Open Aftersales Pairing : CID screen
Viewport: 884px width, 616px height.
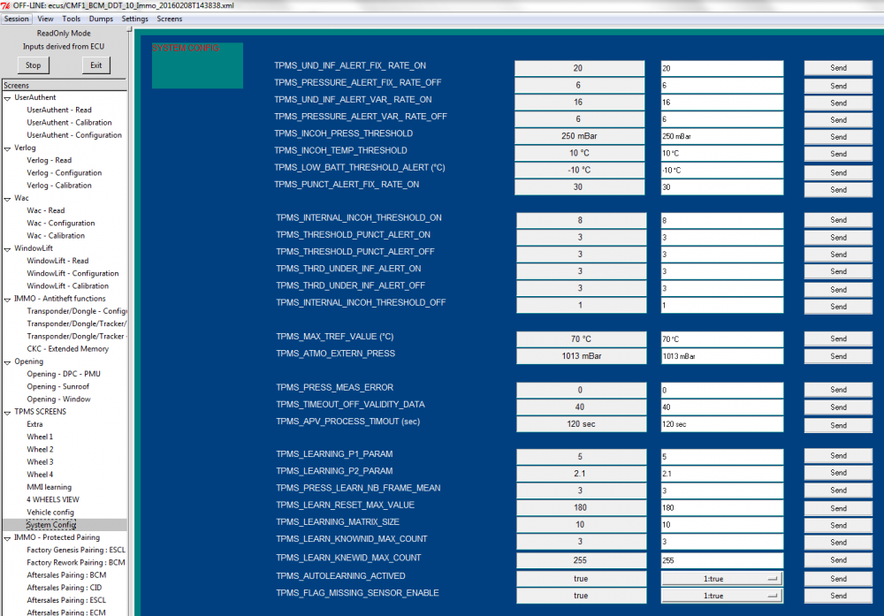[65, 588]
